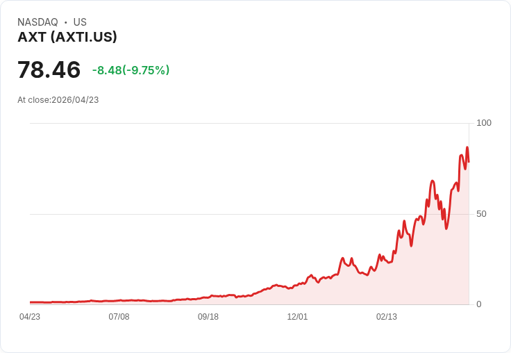Click the 50 horizontal gridline in the chart
This screenshot has height=353, width=511.
click(x=228, y=214)
